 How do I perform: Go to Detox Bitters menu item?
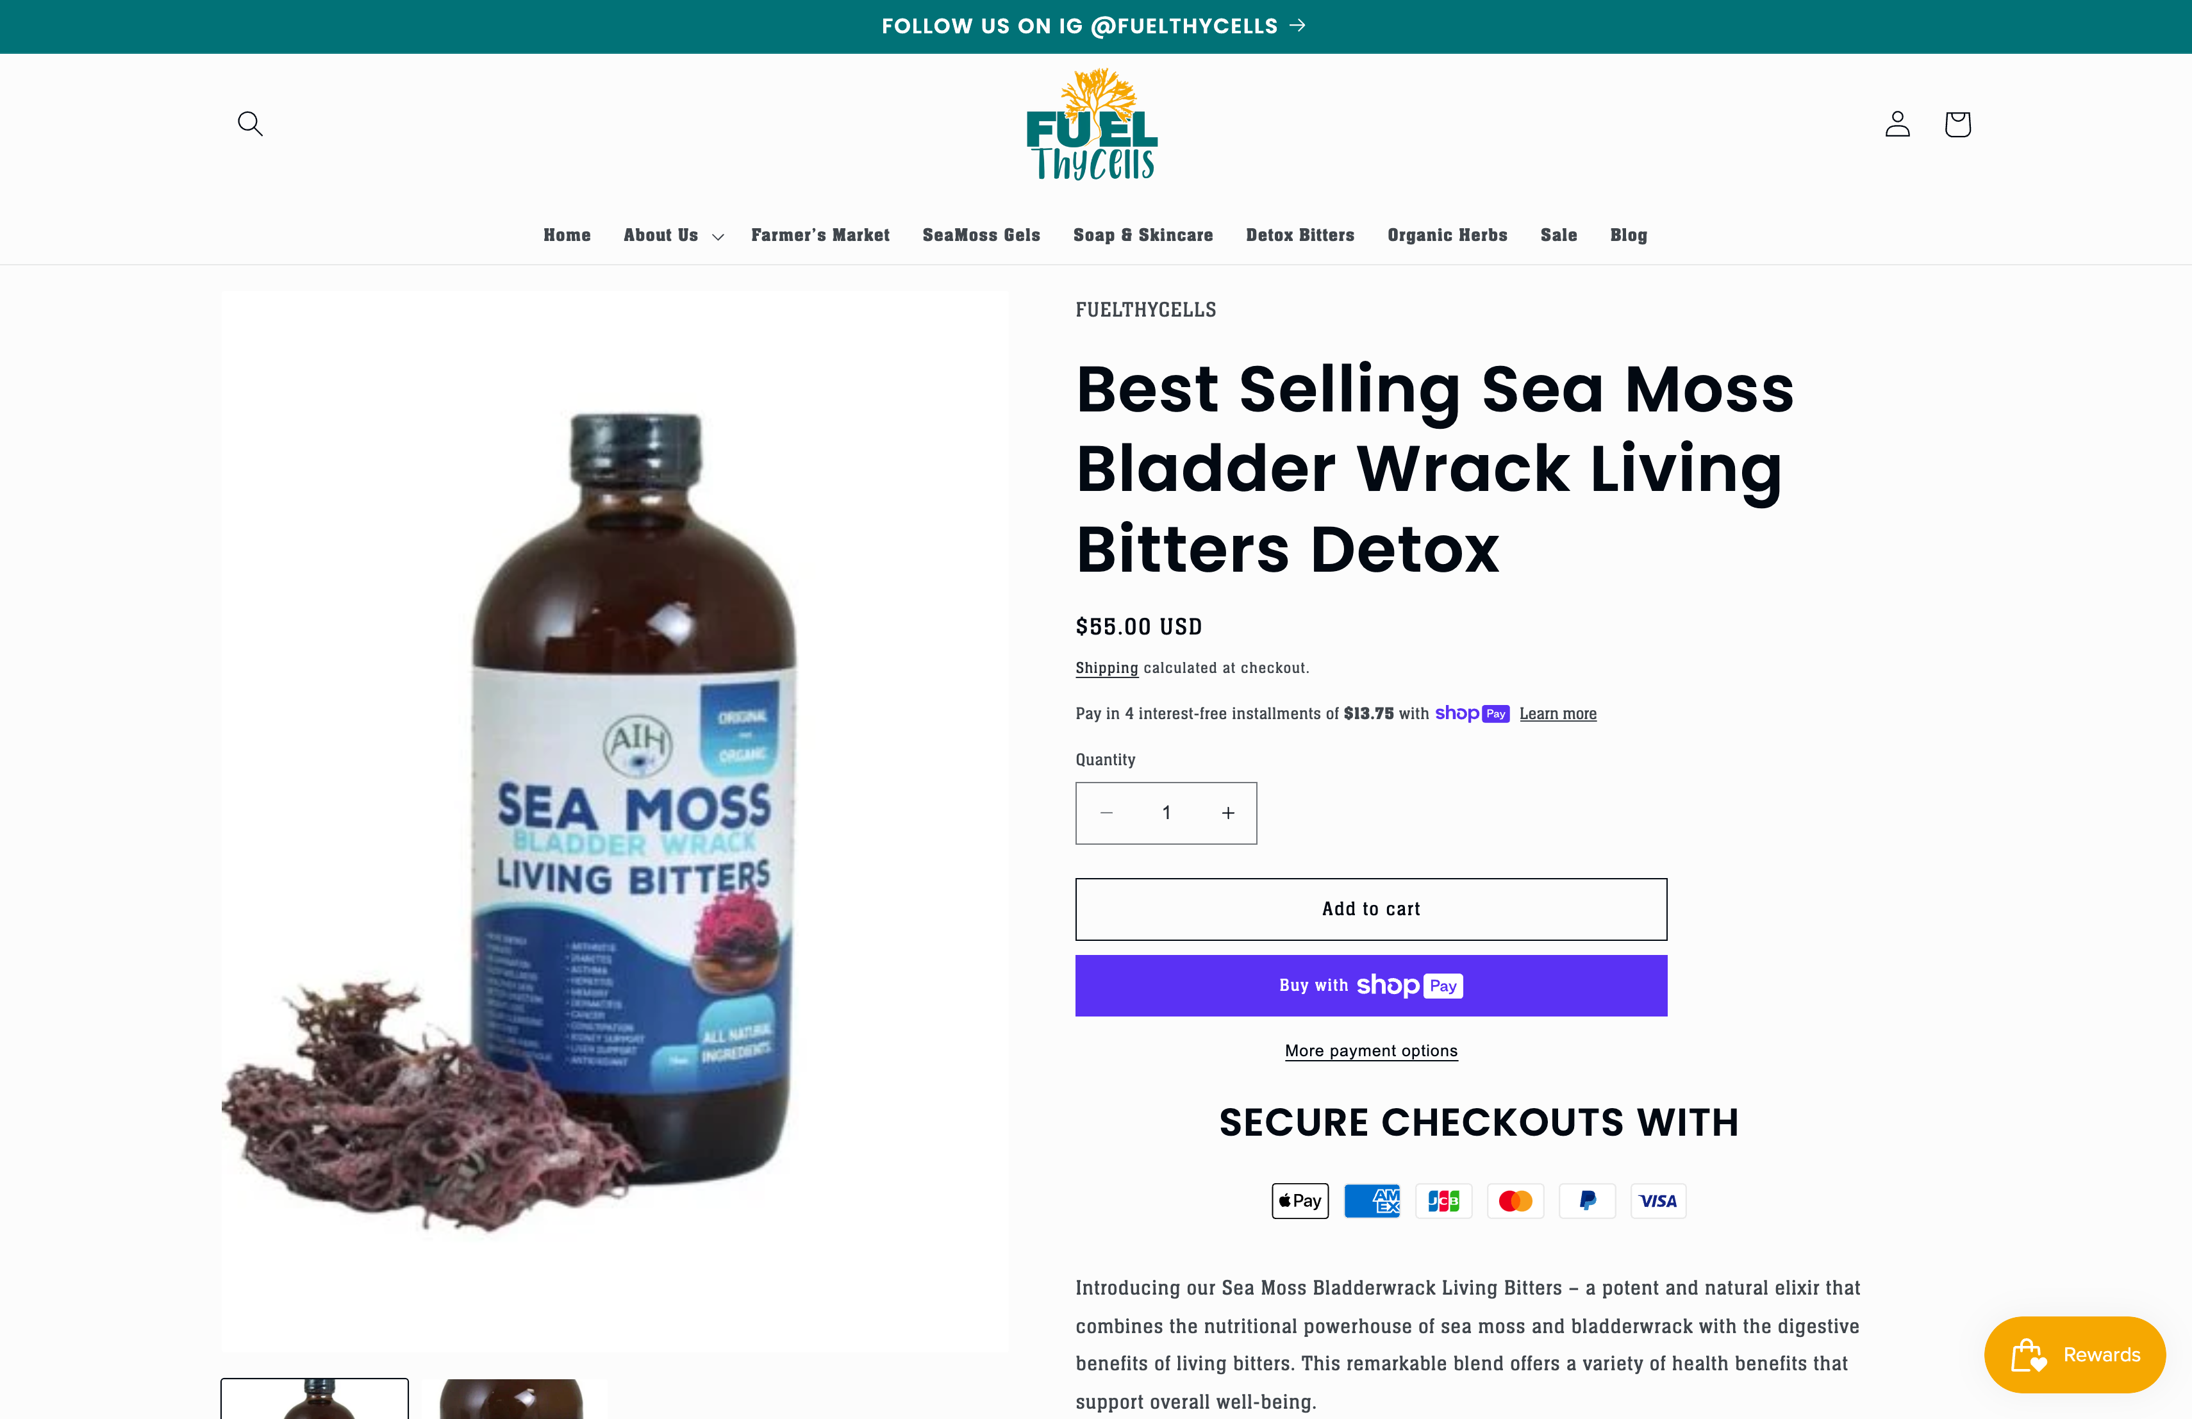coord(1300,236)
